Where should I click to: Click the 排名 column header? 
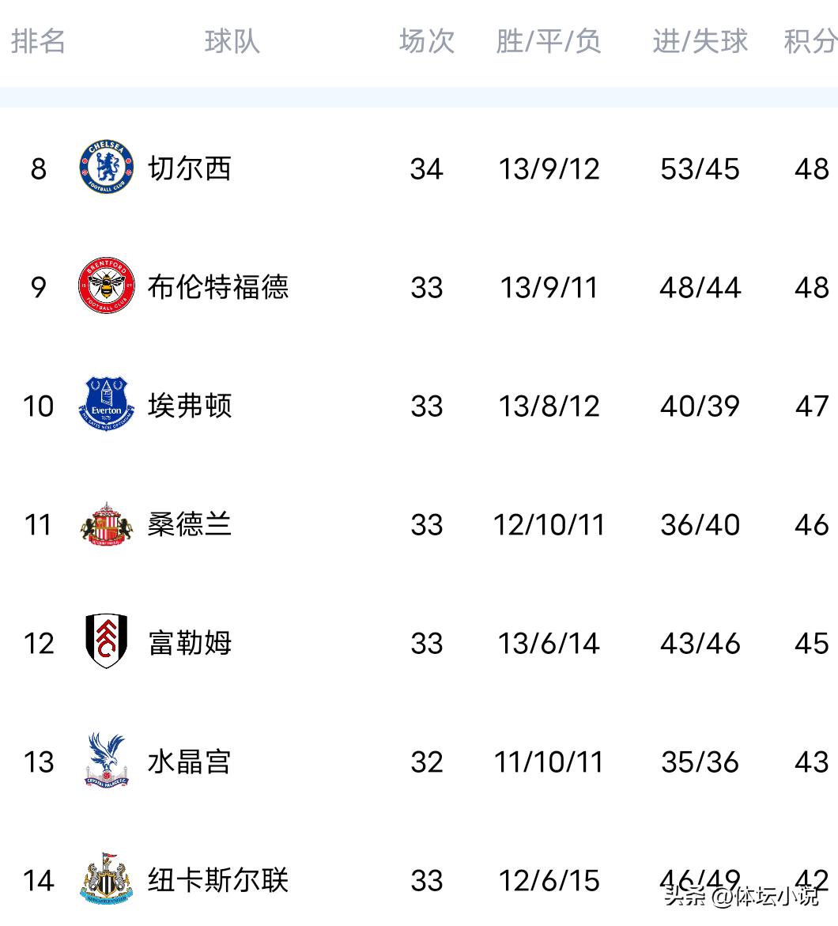pyautogui.click(x=38, y=41)
